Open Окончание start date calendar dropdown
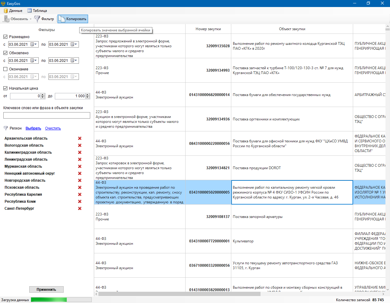 click(34, 77)
